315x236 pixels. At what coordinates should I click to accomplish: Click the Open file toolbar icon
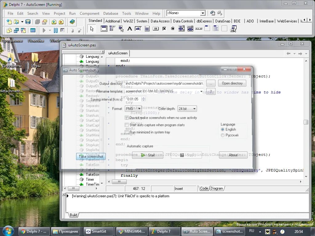16,22
